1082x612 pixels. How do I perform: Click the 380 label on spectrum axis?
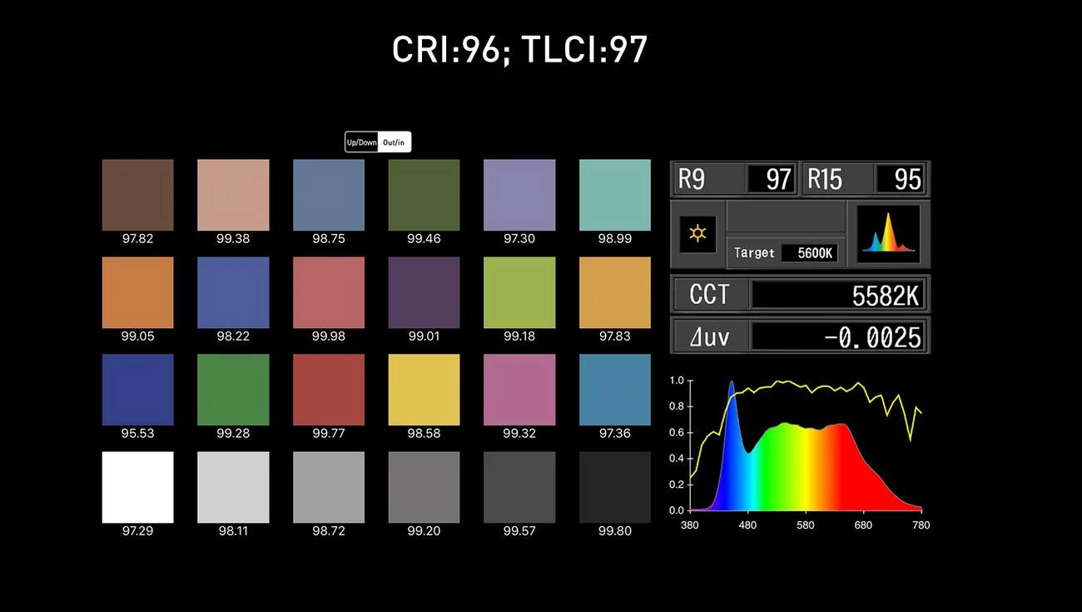pos(689,525)
